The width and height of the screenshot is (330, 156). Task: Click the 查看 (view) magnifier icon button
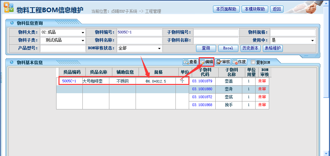coord(190,62)
